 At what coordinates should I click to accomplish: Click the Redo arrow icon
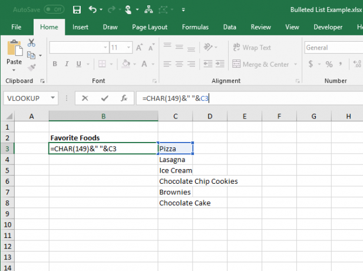click(112, 9)
